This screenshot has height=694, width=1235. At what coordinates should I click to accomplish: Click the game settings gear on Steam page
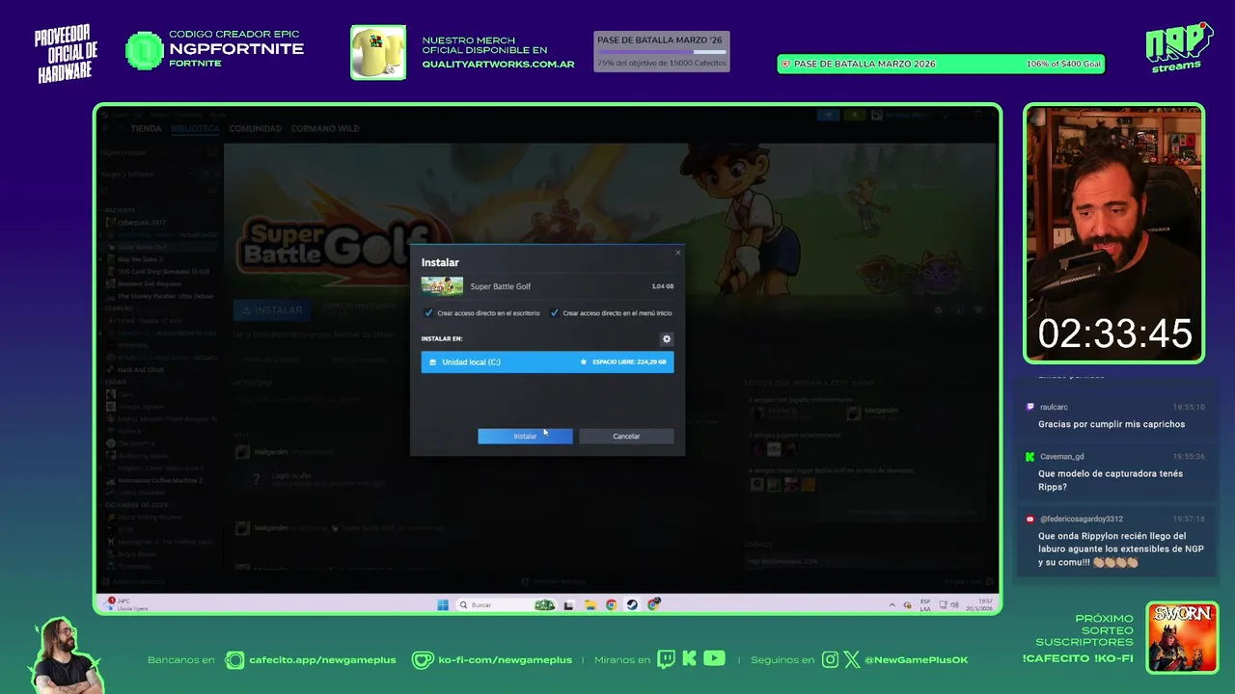click(939, 310)
